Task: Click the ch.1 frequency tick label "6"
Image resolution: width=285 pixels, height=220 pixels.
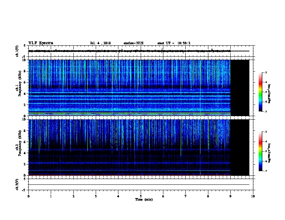Action: click(x=25, y=82)
